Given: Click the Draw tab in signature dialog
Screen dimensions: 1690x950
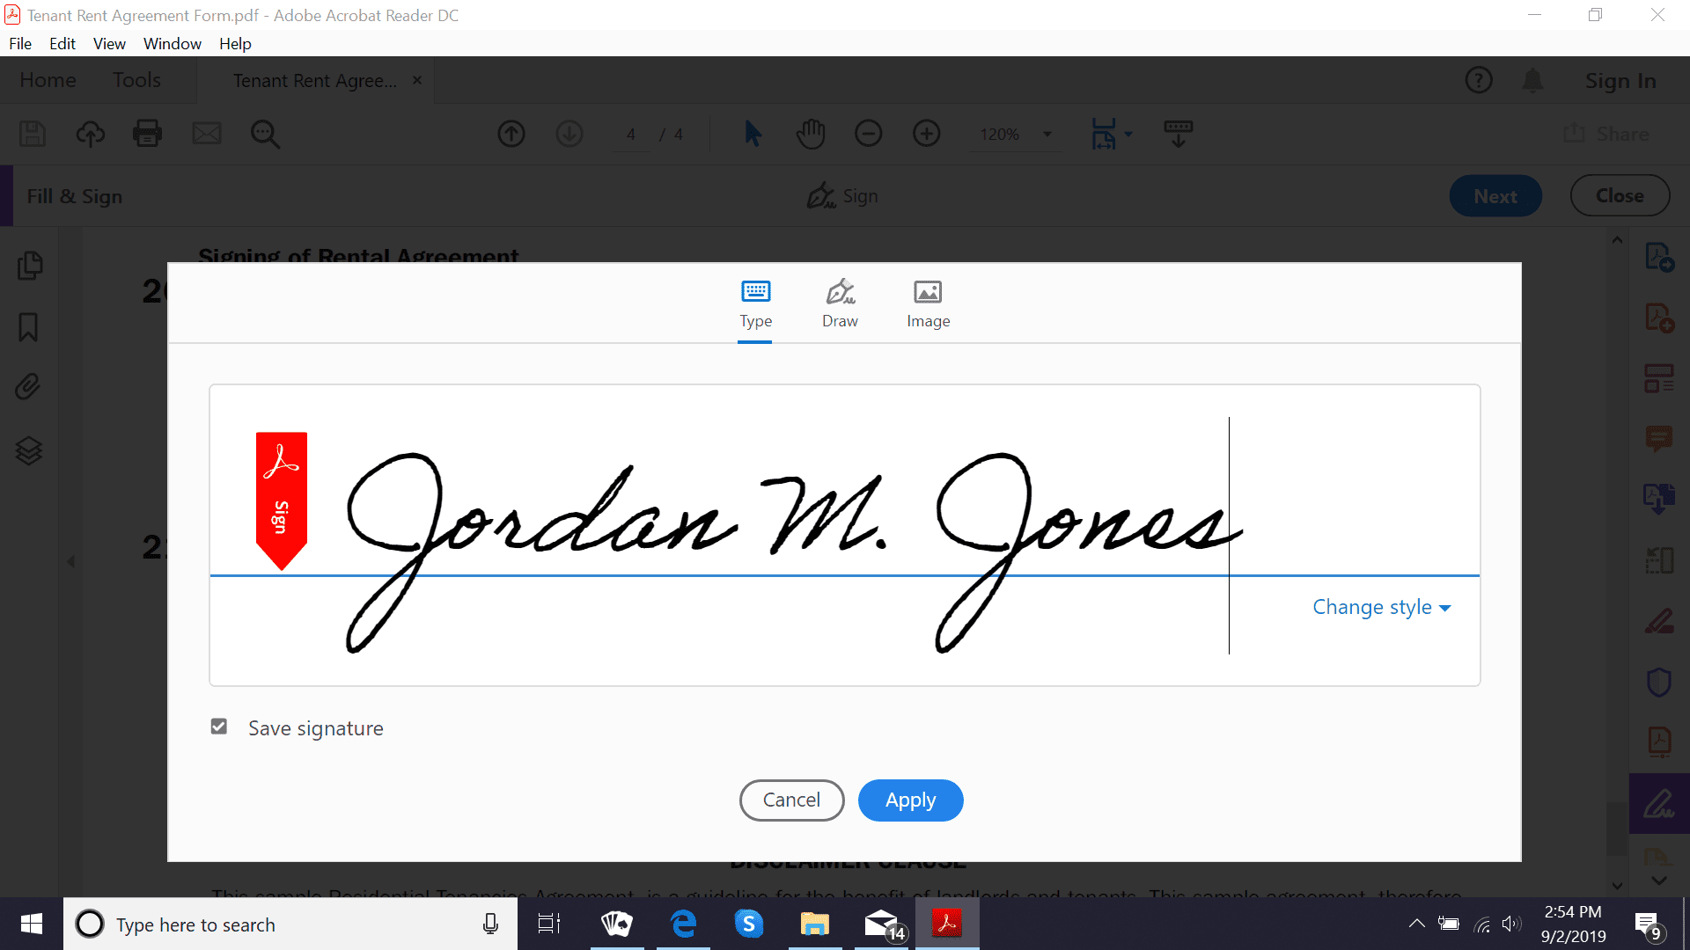Looking at the screenshot, I should point(841,303).
